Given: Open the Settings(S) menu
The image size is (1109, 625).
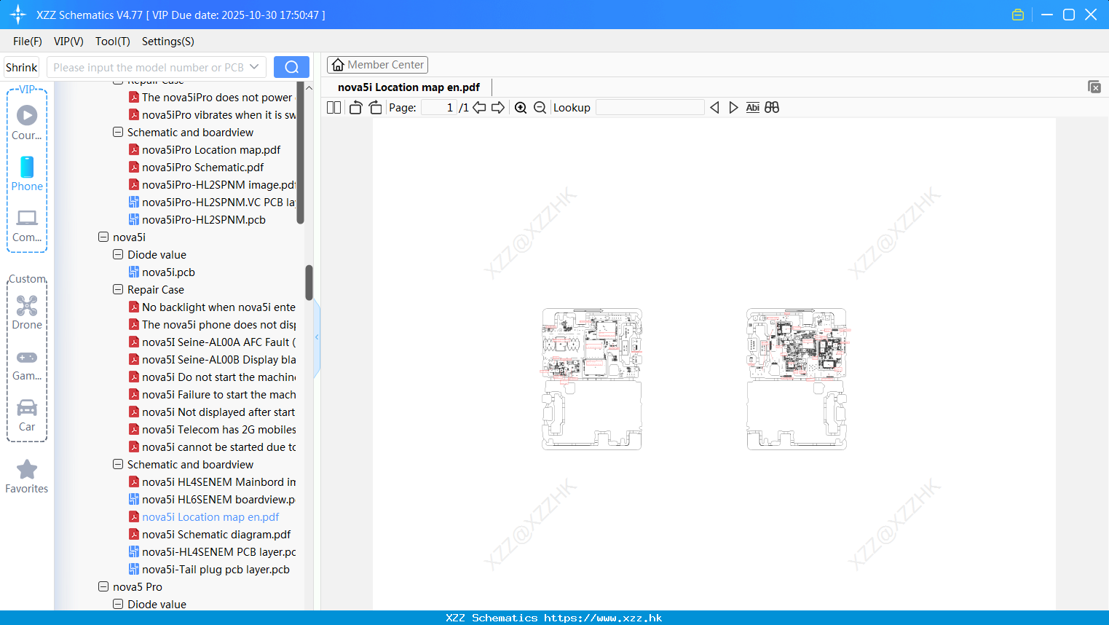Looking at the screenshot, I should [x=168, y=42].
